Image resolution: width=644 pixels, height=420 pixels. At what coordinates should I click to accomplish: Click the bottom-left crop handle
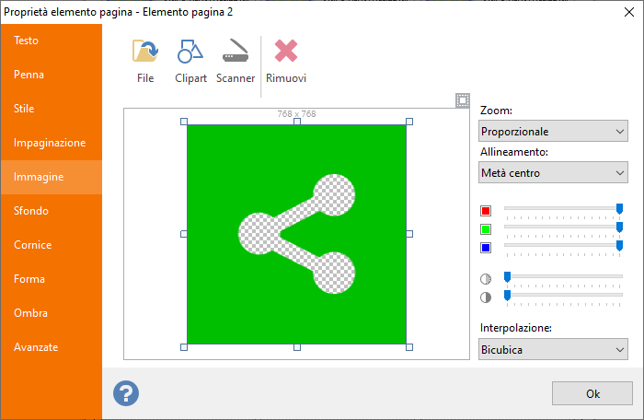[184, 347]
